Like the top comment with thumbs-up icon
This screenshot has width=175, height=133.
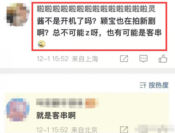tap(163, 58)
